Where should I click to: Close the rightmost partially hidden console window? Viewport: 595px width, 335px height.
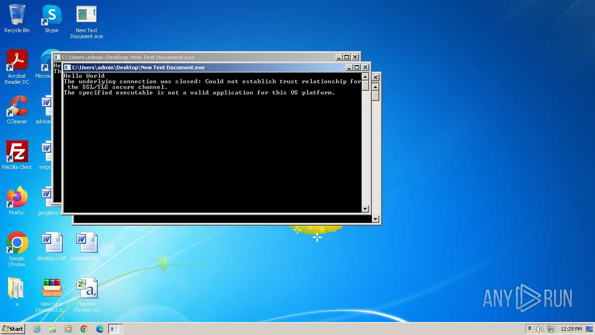click(376, 78)
